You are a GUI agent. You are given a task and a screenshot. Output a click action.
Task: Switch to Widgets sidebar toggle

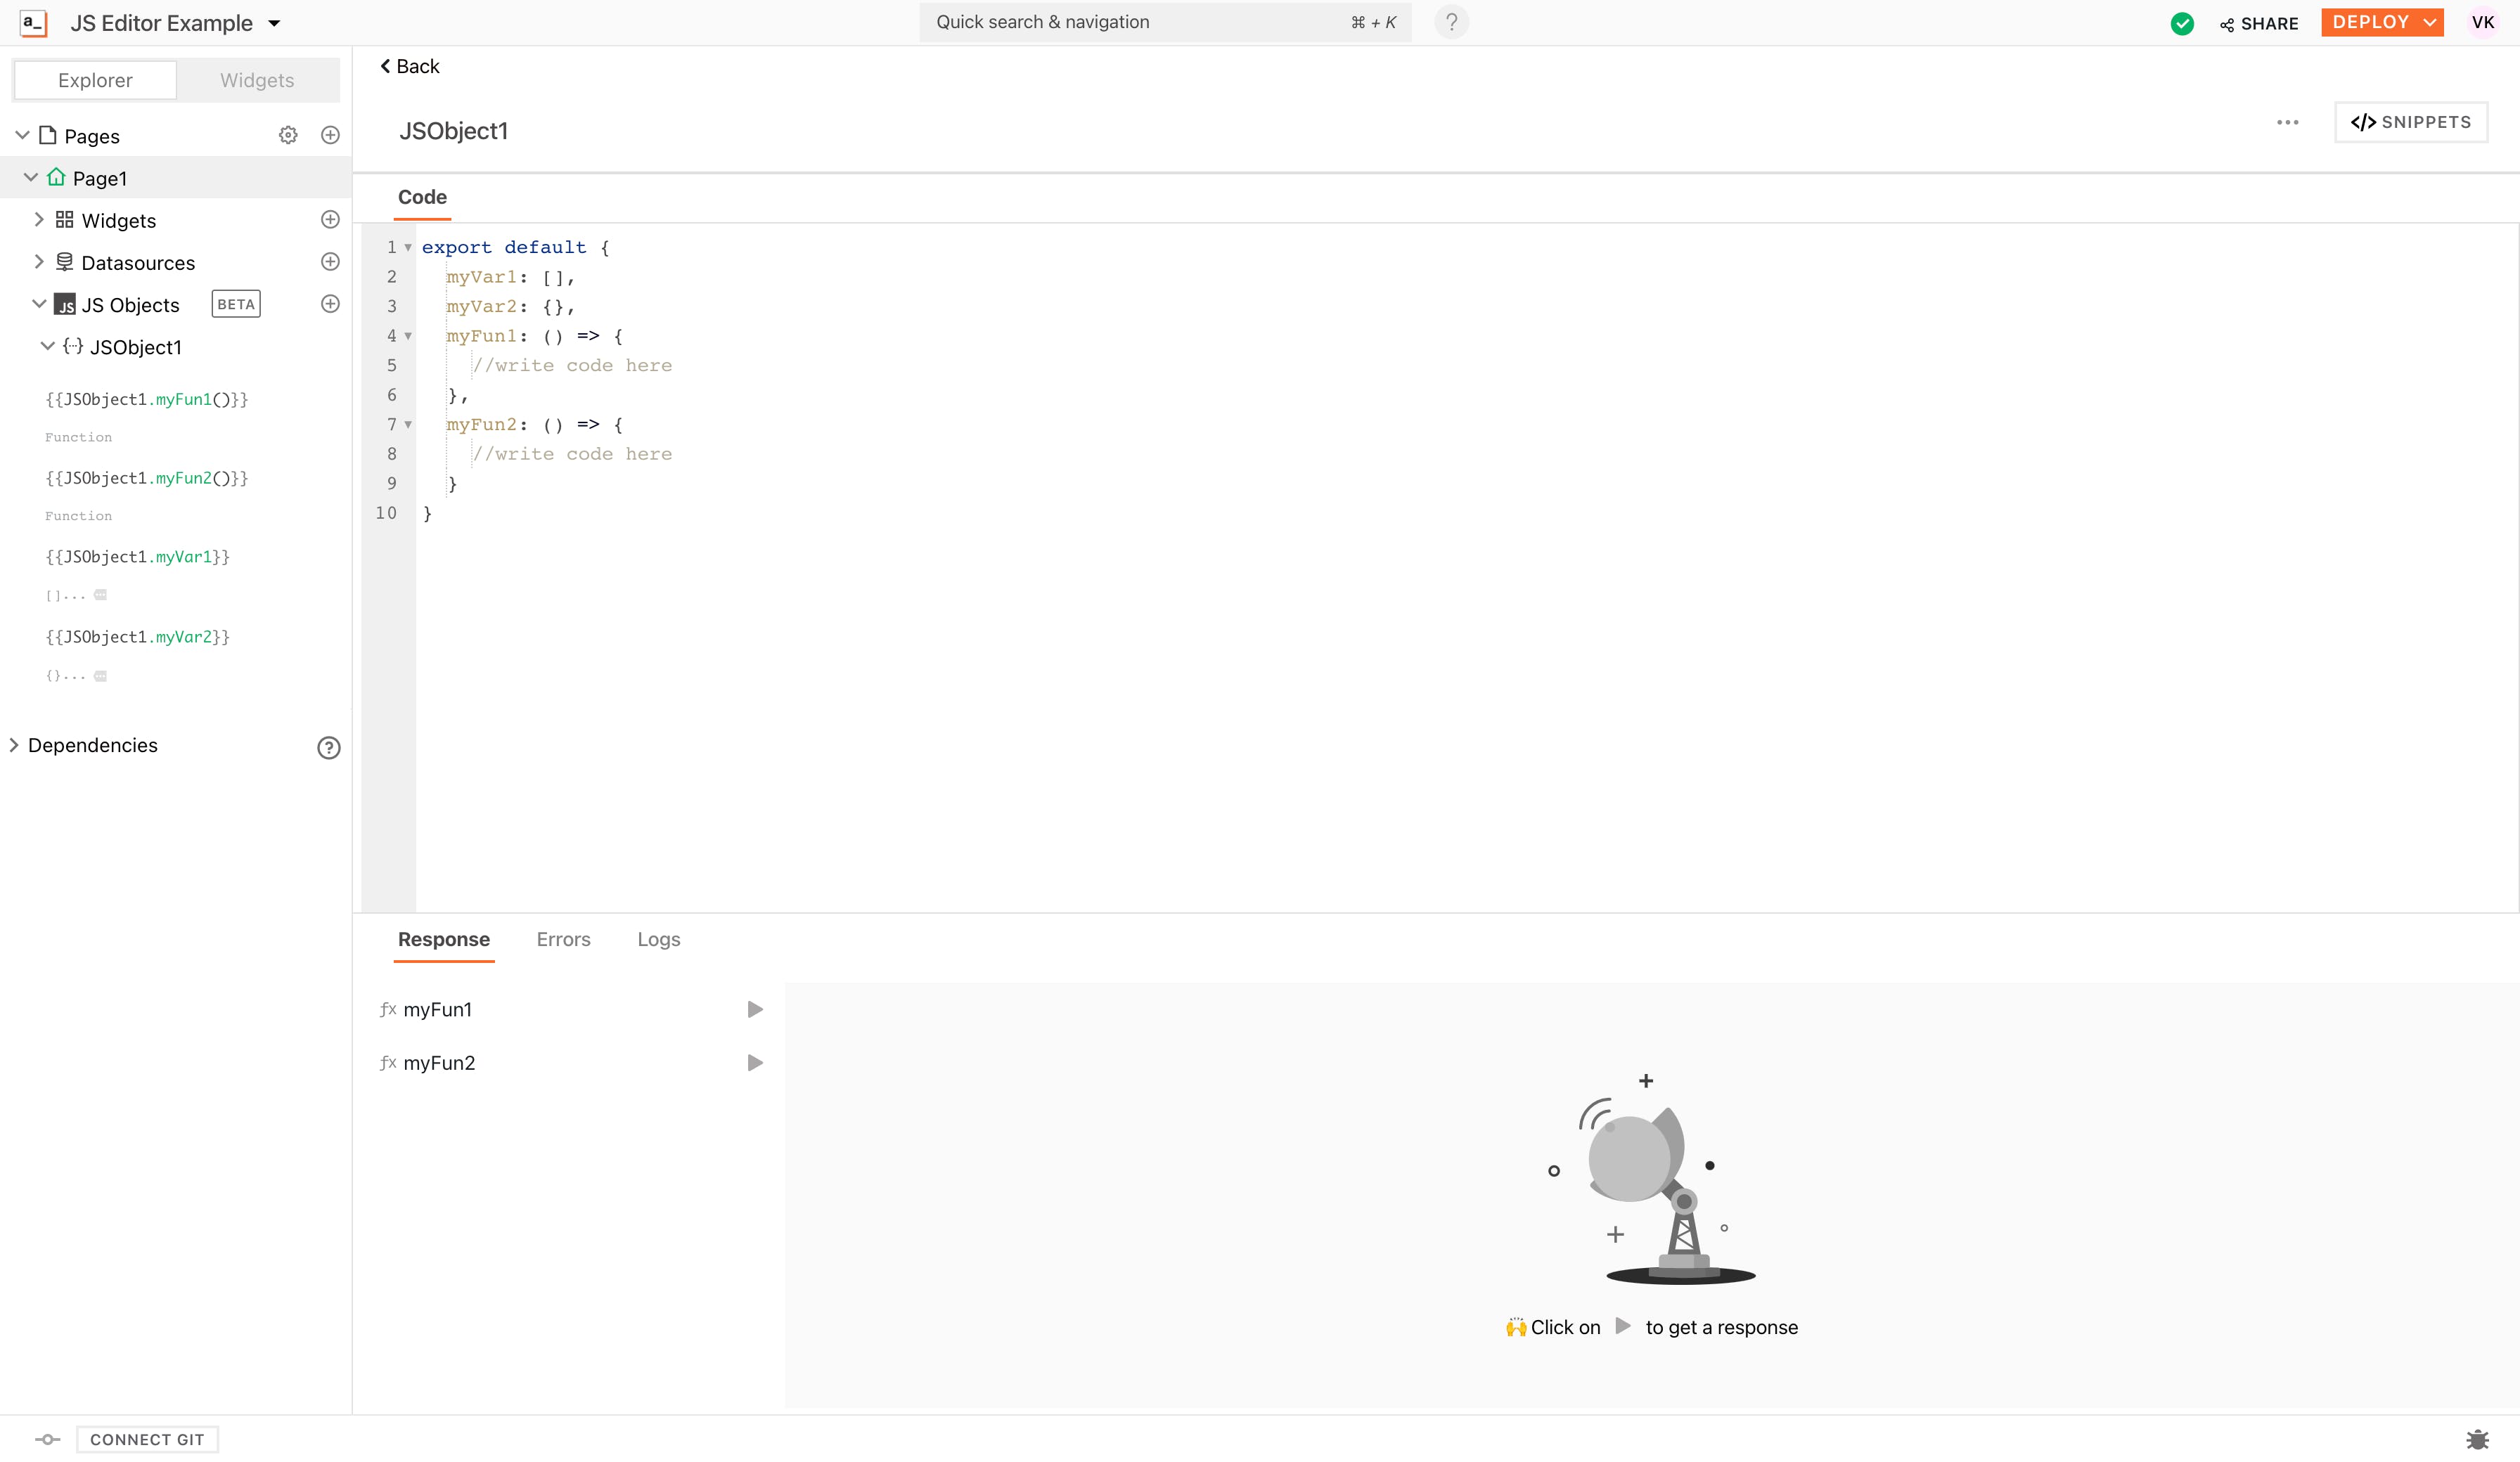coord(257,80)
